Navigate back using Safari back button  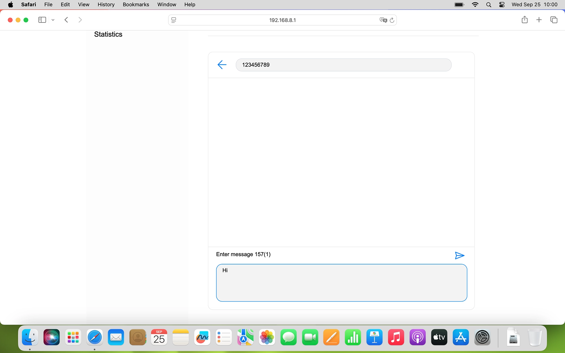pos(66,20)
